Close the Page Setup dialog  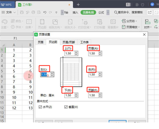click(x=144, y=35)
